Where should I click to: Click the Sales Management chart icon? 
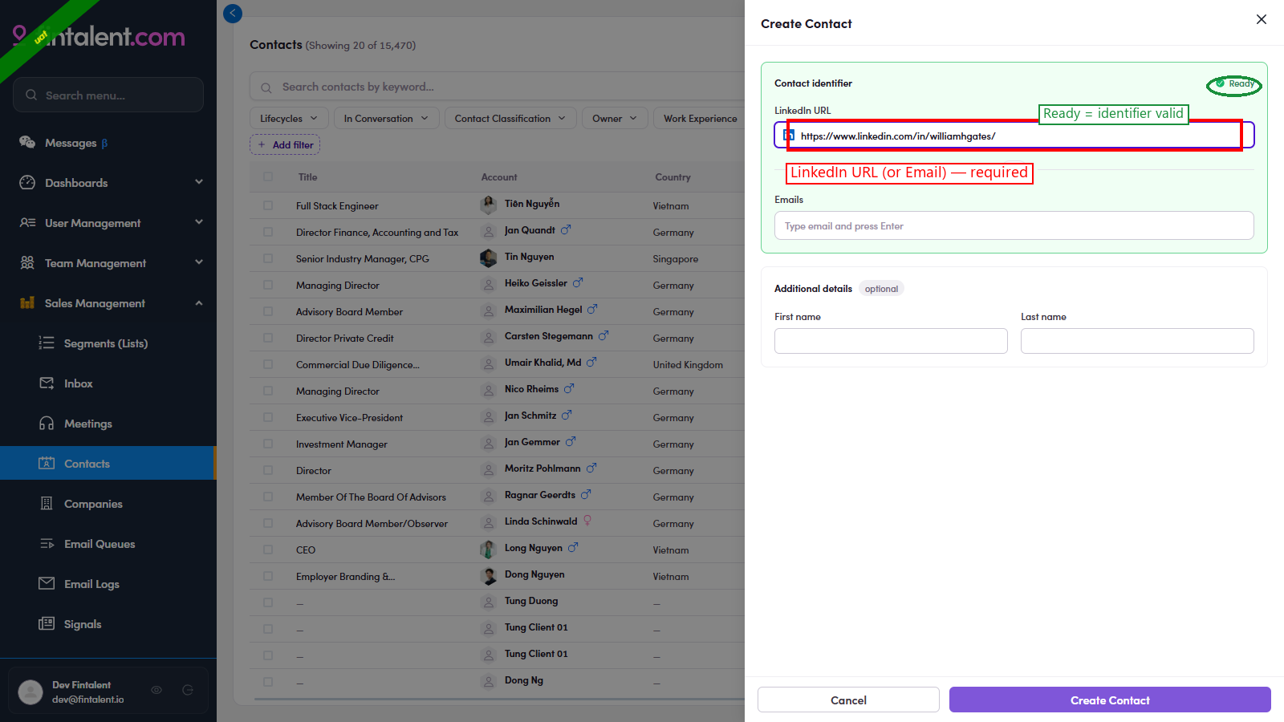(x=27, y=302)
